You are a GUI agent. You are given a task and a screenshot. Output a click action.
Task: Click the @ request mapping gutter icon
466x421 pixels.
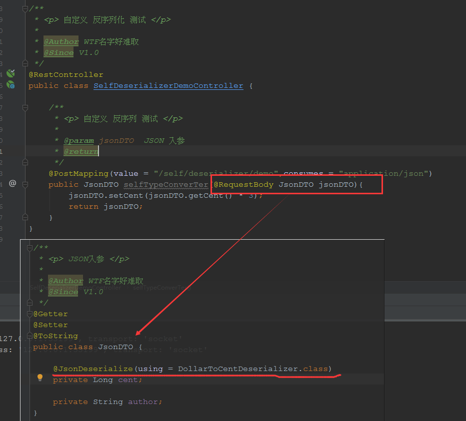(x=12, y=183)
